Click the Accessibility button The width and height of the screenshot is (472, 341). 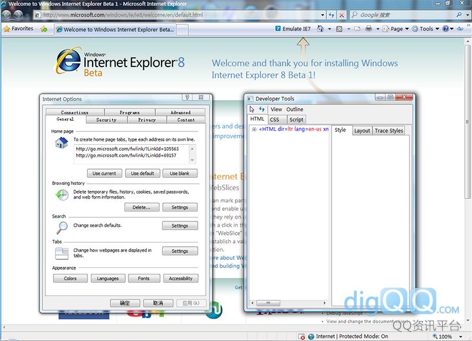pos(181,279)
